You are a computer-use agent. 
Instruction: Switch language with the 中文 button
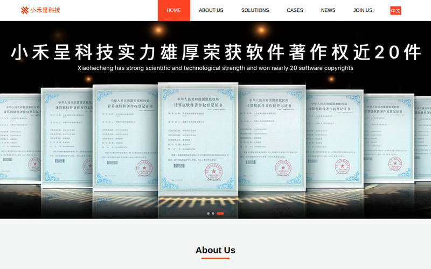point(395,10)
